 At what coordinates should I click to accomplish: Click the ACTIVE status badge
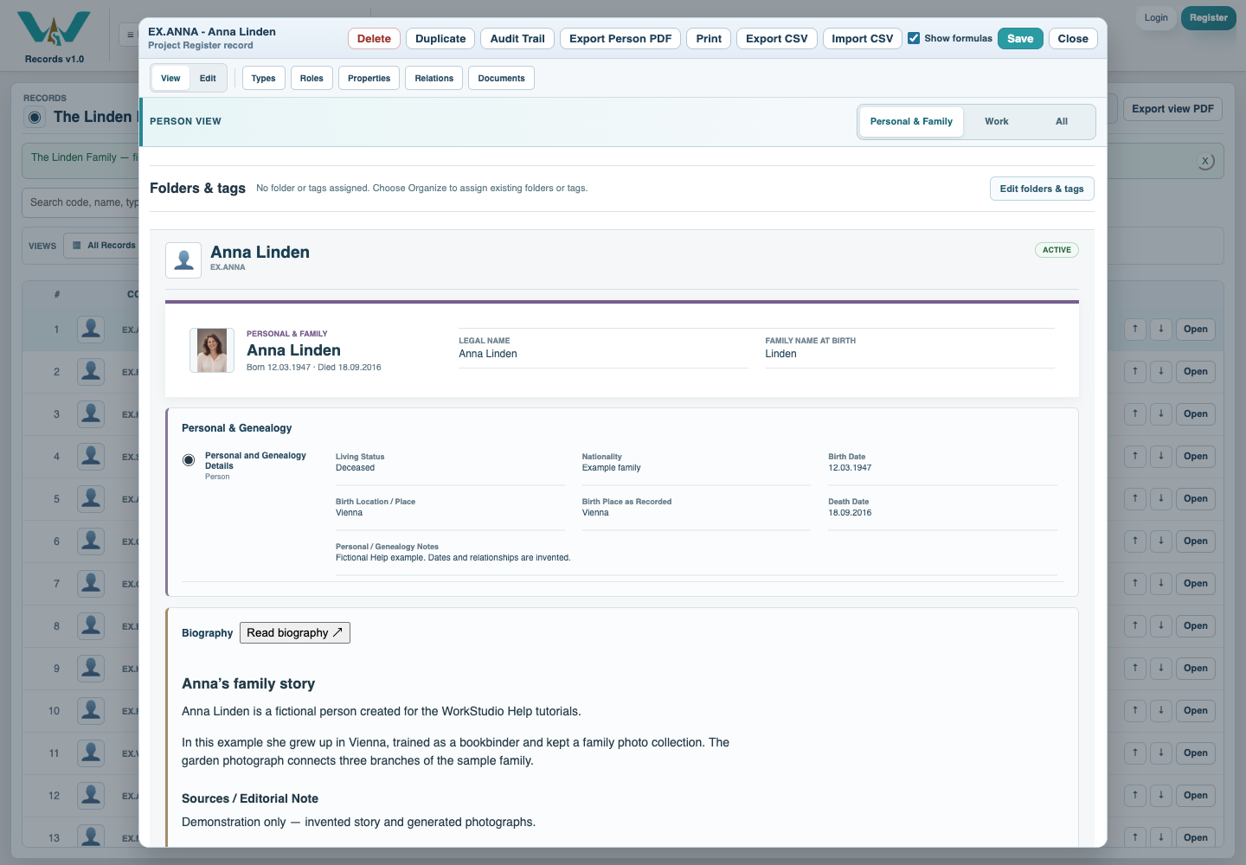click(x=1057, y=250)
